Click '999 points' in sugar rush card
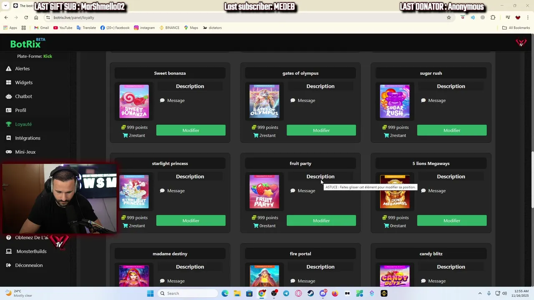 point(398,127)
